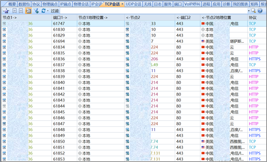Screen dimensions: 267x162
Task: Select the port cell 61835
Action: 64,53
